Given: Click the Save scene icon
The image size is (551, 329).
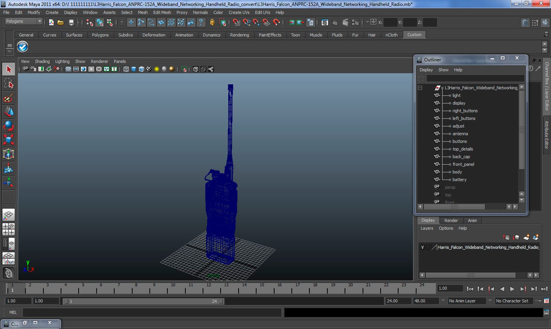Looking at the screenshot, I should (x=71, y=22).
